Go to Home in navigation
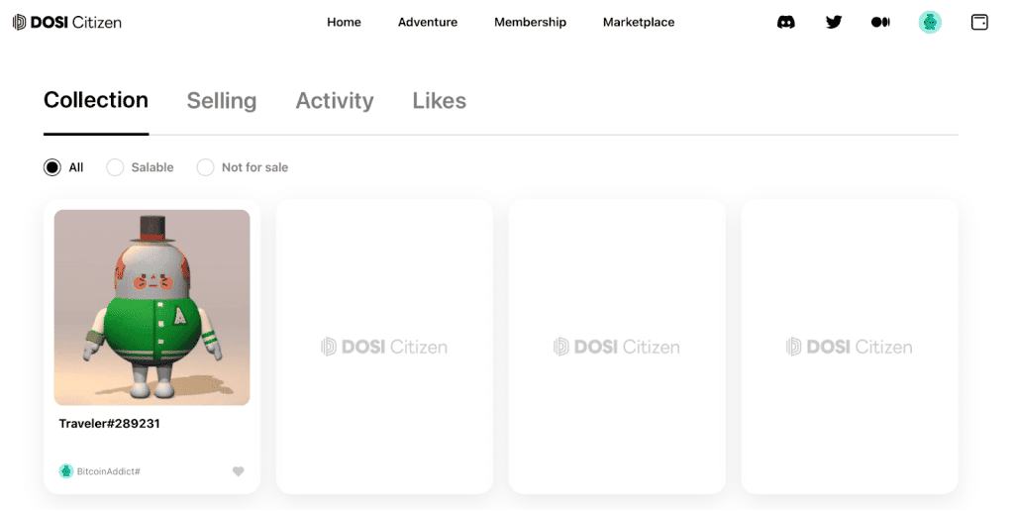The width and height of the screenshot is (1014, 511). (344, 22)
